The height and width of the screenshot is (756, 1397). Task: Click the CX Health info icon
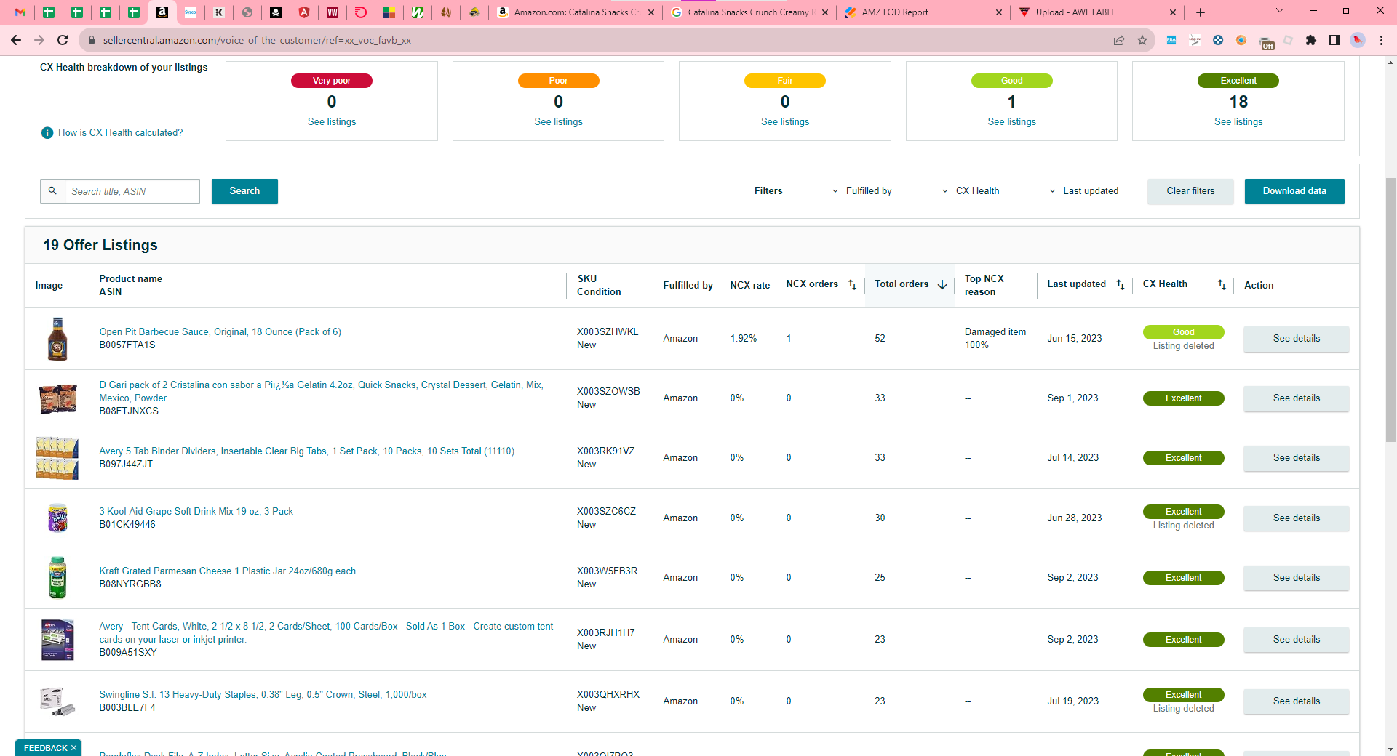(47, 132)
